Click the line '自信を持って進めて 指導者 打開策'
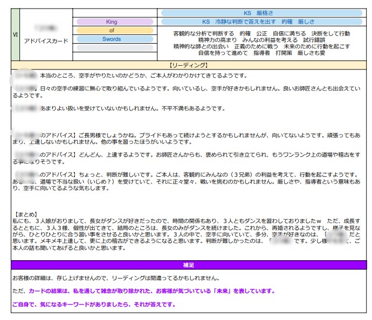Screen dimensions: 372x320 point(261,53)
